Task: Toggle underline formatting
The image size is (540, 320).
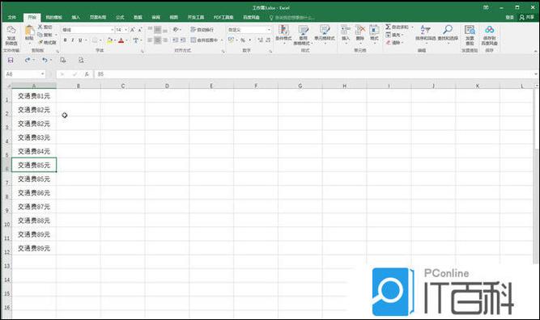Action: 80,40
